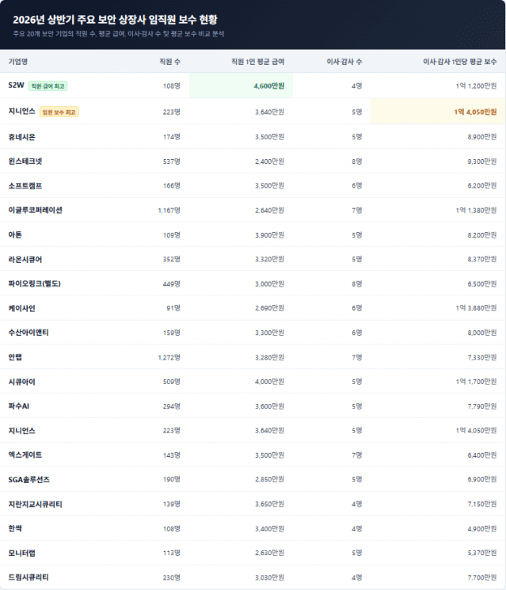The height and width of the screenshot is (590, 506).
Task: Click the 537명 employee count
Action: (x=172, y=162)
